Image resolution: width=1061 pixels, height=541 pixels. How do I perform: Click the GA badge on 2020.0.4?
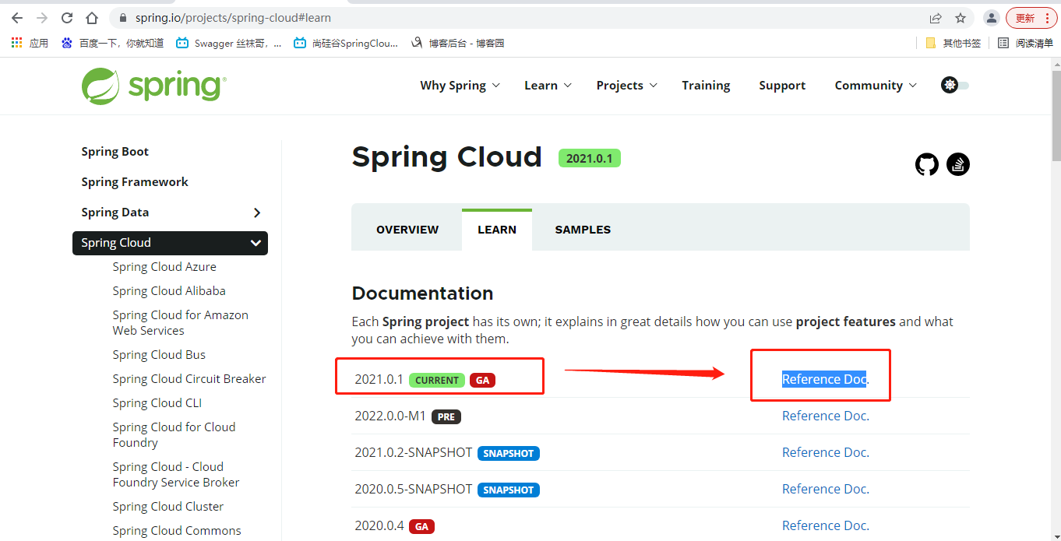click(x=421, y=526)
